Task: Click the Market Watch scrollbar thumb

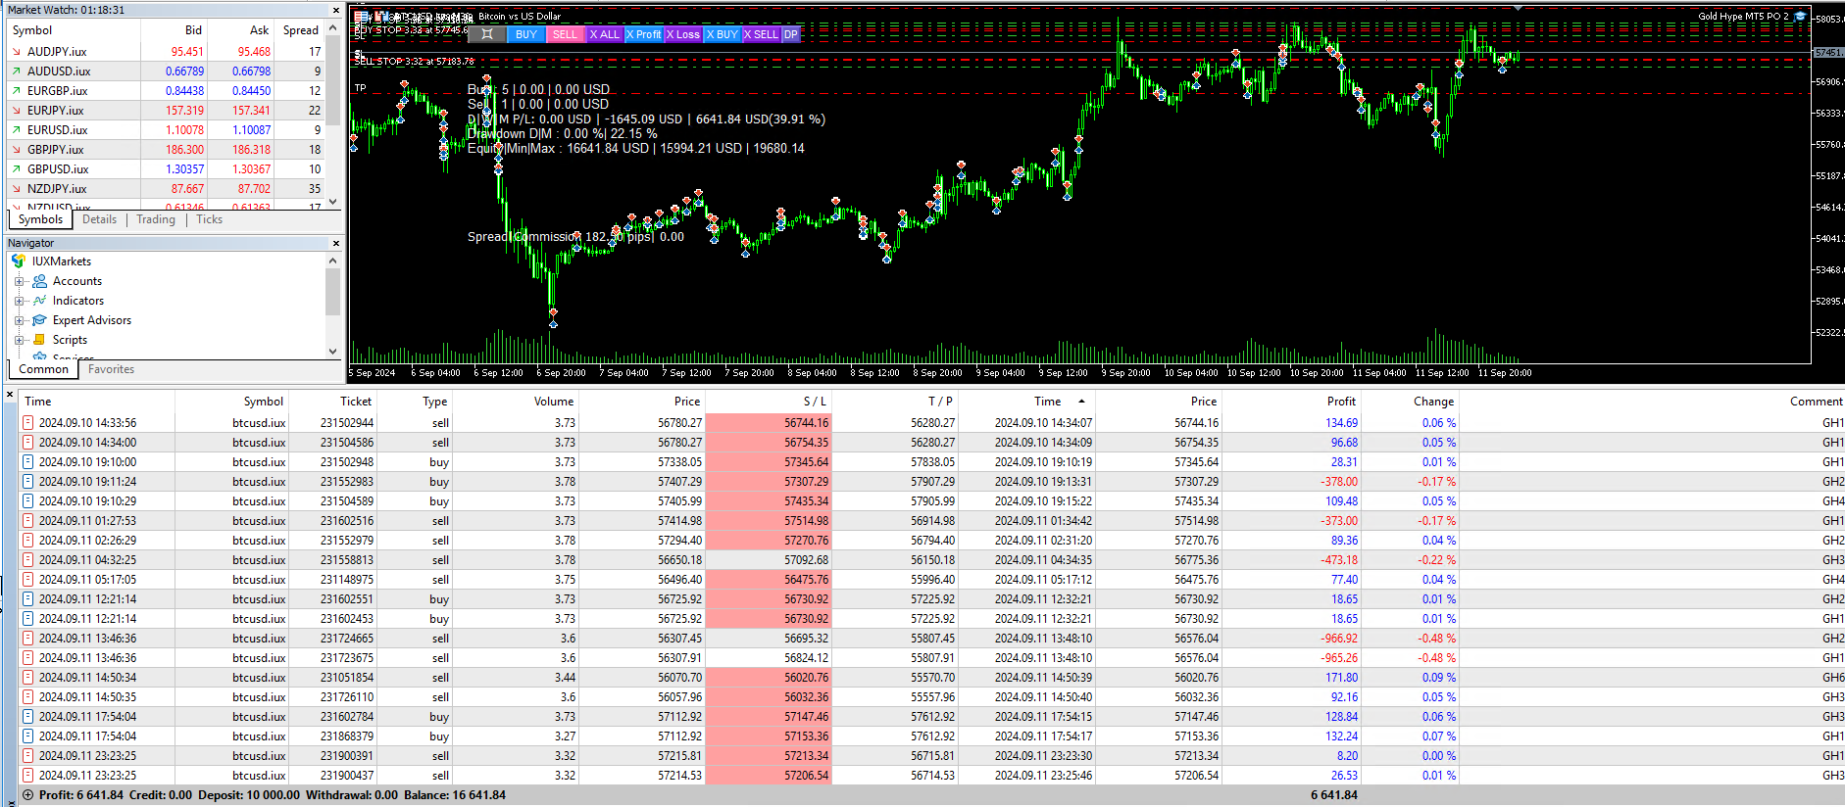Action: [333, 82]
